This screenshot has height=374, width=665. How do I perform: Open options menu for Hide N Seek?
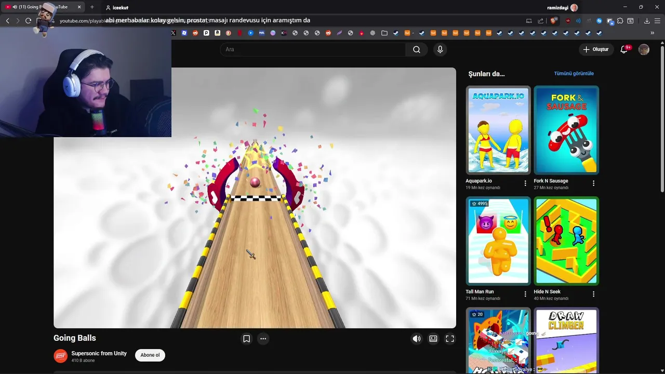pyautogui.click(x=593, y=294)
